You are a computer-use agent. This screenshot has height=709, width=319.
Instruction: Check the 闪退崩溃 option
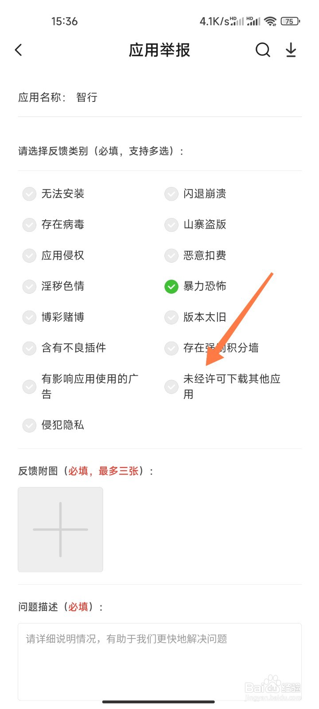tap(171, 194)
